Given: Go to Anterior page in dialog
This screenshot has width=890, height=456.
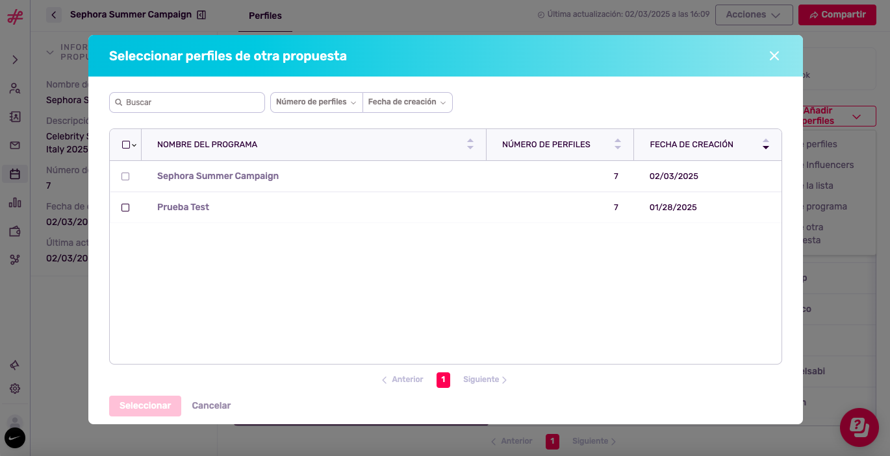Looking at the screenshot, I should coord(403,379).
